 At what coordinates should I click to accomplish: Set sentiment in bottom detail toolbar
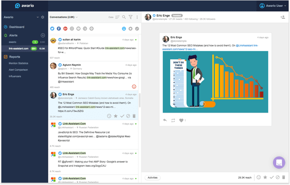click(259, 177)
